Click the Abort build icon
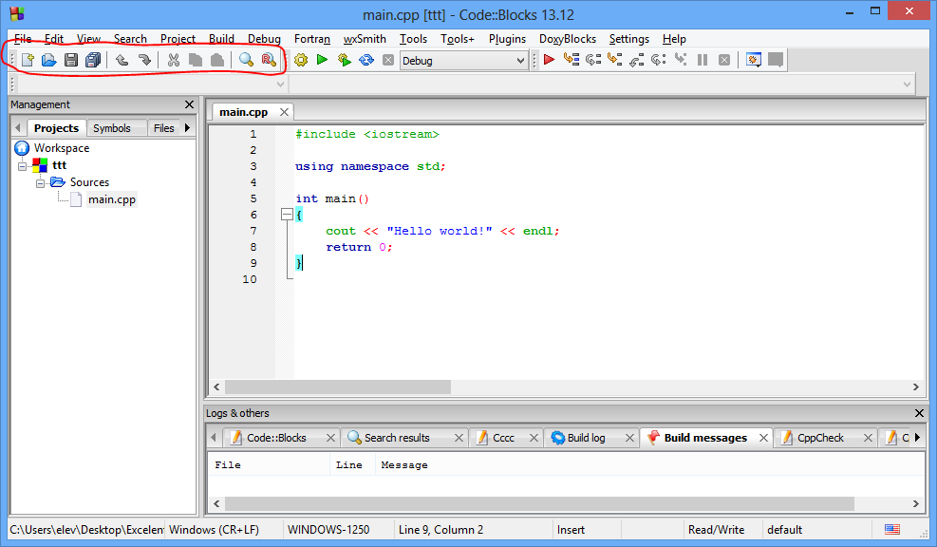 388,60
